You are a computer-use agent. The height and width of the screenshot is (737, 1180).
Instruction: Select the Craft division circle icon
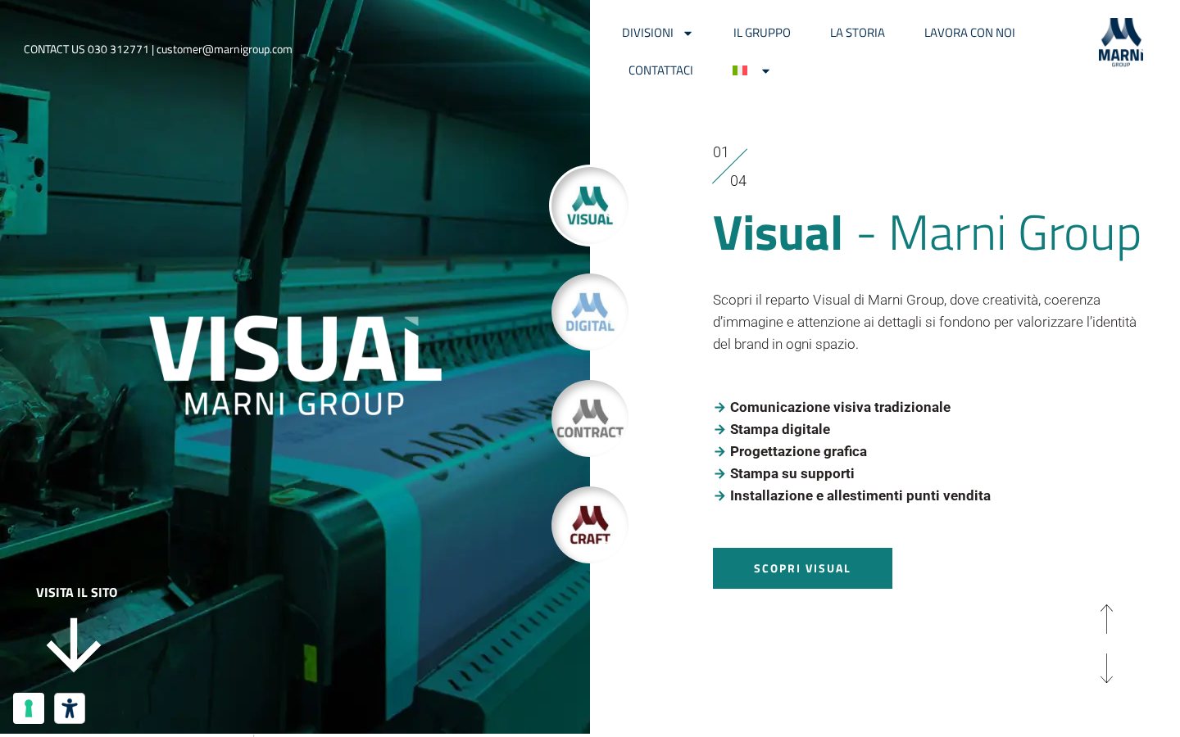pyautogui.click(x=589, y=525)
